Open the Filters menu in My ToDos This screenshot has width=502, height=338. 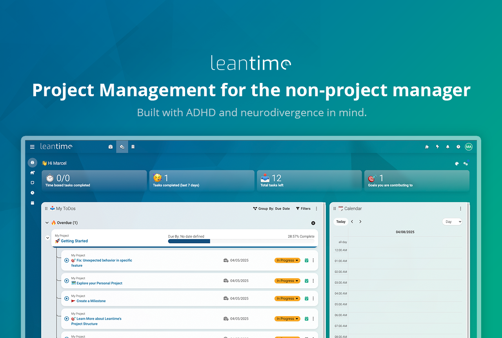coord(303,209)
